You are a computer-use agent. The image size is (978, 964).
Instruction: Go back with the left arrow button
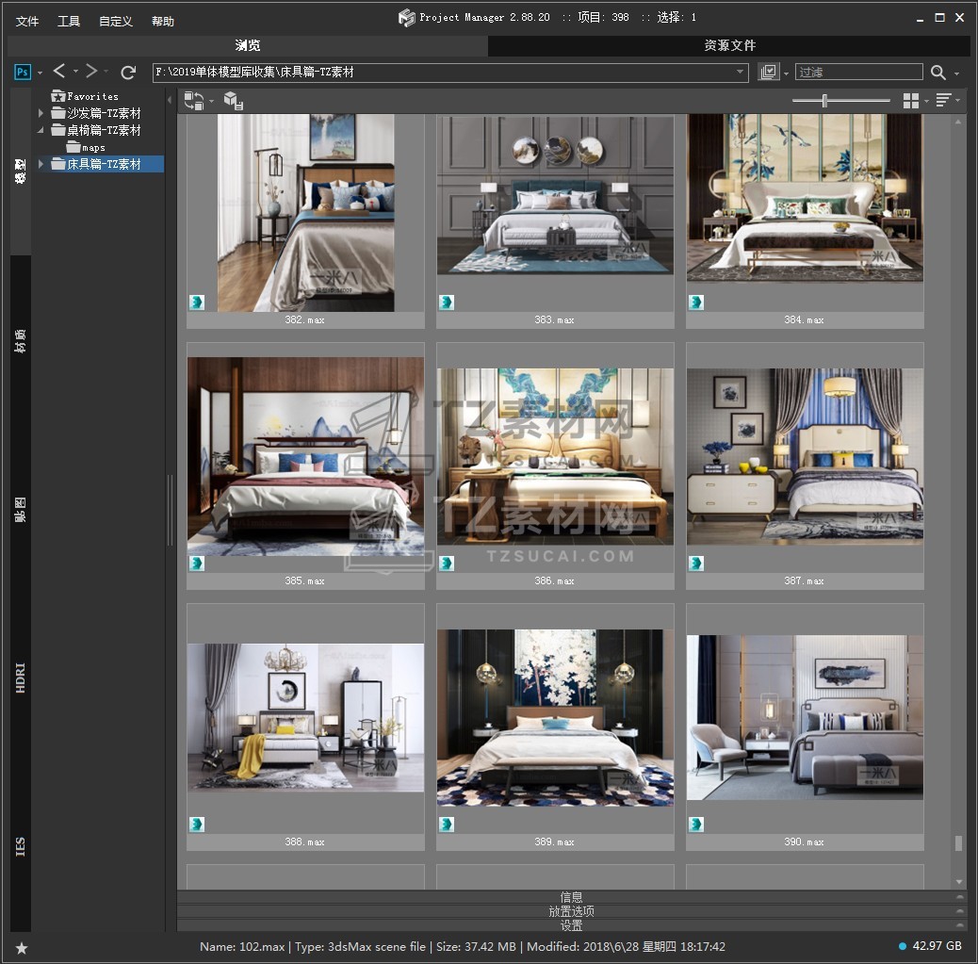coord(59,72)
